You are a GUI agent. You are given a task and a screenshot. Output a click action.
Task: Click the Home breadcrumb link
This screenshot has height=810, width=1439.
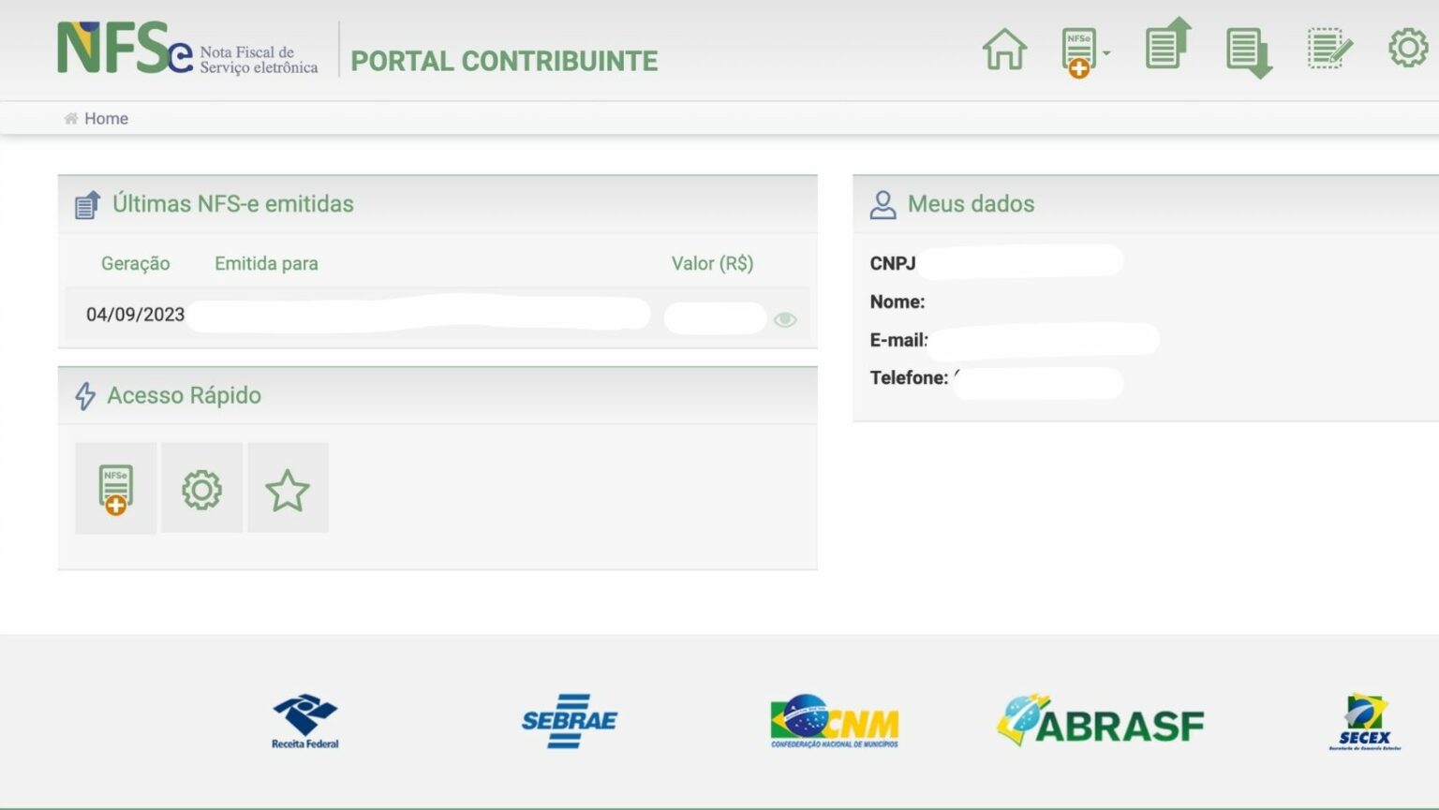pos(106,119)
